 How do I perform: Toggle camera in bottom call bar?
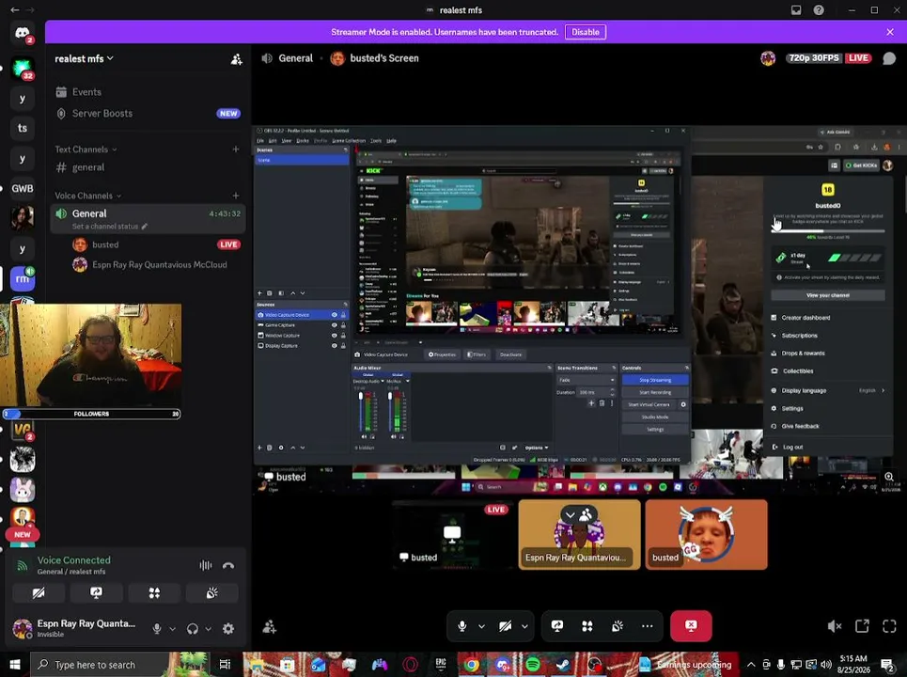(505, 625)
